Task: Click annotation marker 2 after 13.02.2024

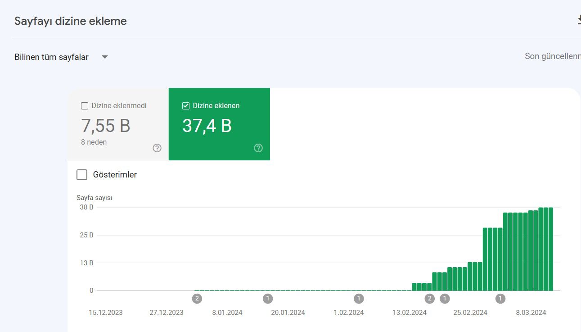Action: (x=430, y=298)
